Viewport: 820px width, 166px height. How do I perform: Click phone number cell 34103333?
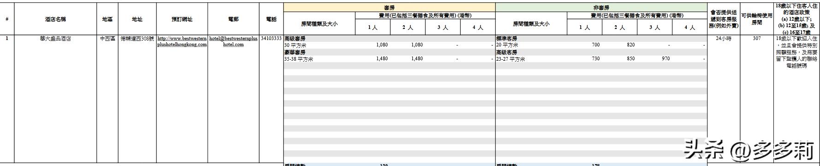click(x=271, y=39)
